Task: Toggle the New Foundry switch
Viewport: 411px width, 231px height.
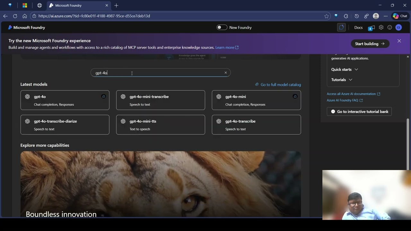Action: coord(222,27)
